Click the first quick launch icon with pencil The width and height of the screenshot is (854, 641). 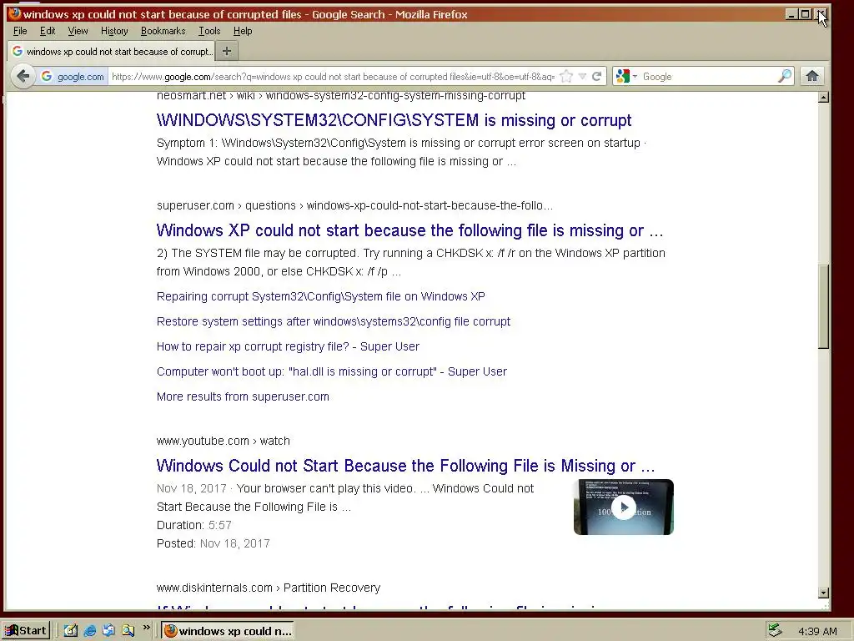click(x=71, y=631)
